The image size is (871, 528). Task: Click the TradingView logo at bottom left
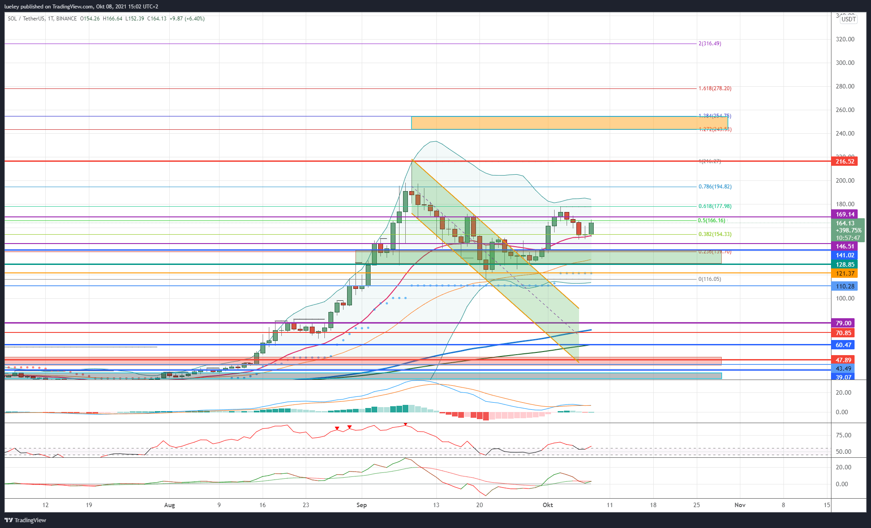pyautogui.click(x=25, y=520)
